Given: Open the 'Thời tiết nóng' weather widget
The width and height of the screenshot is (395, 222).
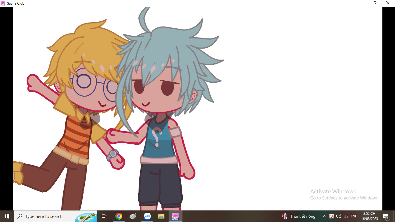Looking at the screenshot, I should coord(298,216).
